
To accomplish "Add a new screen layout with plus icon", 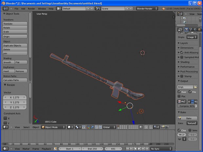I will [88, 8].
